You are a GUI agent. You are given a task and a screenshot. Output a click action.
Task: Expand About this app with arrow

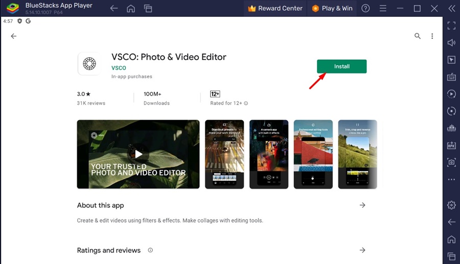[x=362, y=205]
